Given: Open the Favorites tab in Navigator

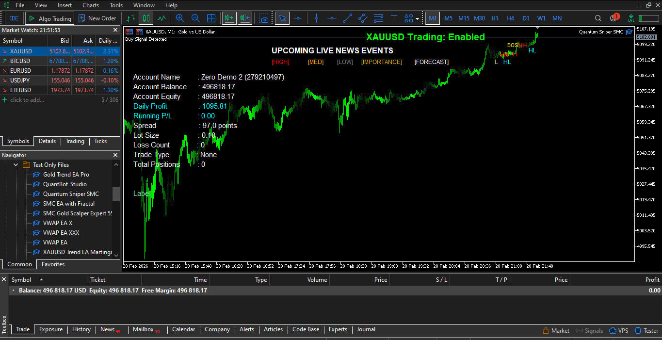Looking at the screenshot, I should [53, 264].
